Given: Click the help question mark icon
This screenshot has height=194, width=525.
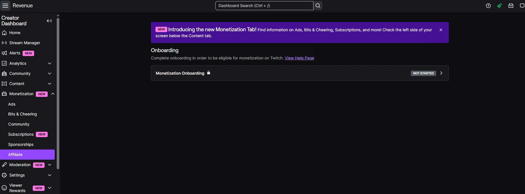Looking at the screenshot, I should [x=488, y=6].
